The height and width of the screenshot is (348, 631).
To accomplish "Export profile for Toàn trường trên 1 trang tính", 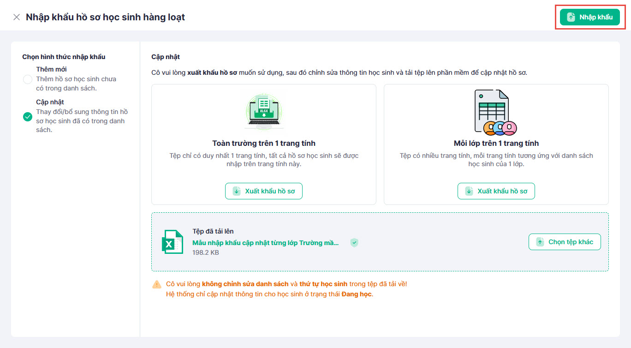I will [x=264, y=191].
